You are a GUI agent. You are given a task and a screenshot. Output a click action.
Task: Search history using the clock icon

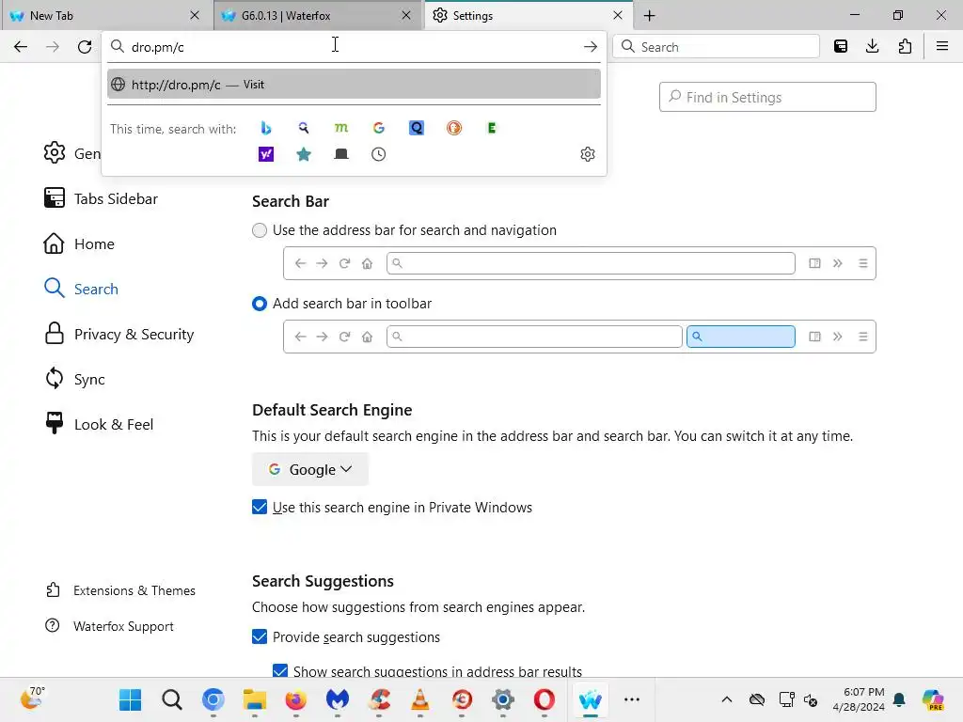click(379, 154)
